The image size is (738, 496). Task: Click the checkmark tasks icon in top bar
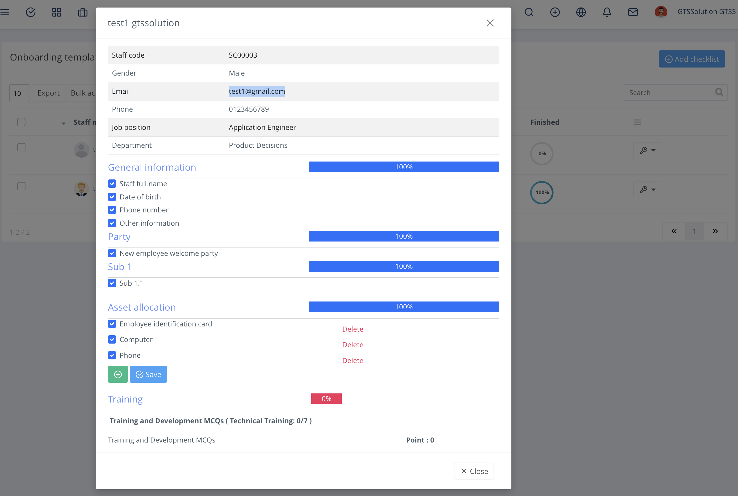tap(31, 12)
